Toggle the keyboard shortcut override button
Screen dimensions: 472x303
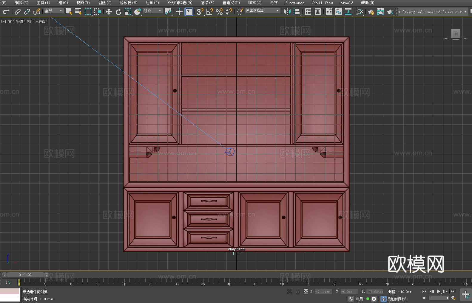[x=189, y=12]
